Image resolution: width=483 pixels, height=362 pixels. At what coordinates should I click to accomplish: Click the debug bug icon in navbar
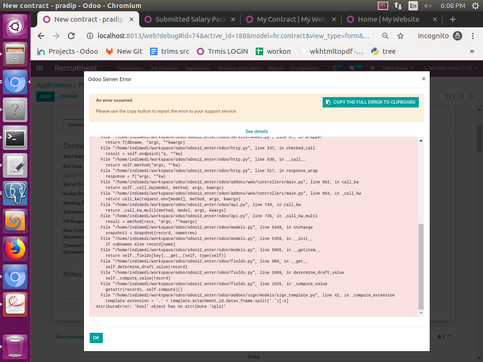(373, 68)
